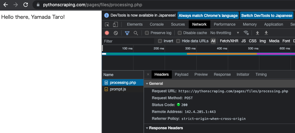295x133 pixels.
Task: Toggle the device toolbar icon
Action: pyautogui.click(x=115, y=24)
